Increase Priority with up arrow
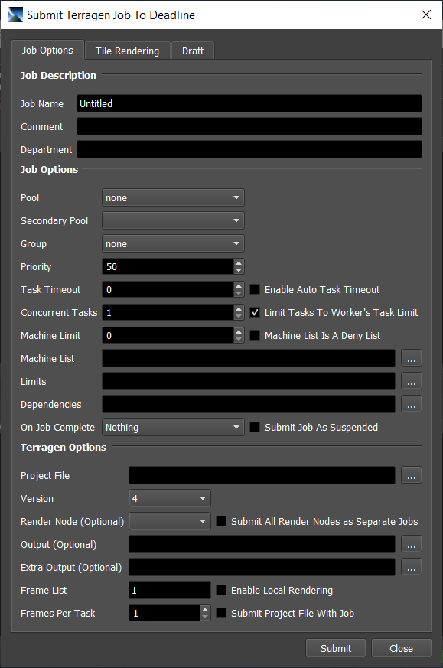Viewport: 443px width, 668px height. pos(239,263)
